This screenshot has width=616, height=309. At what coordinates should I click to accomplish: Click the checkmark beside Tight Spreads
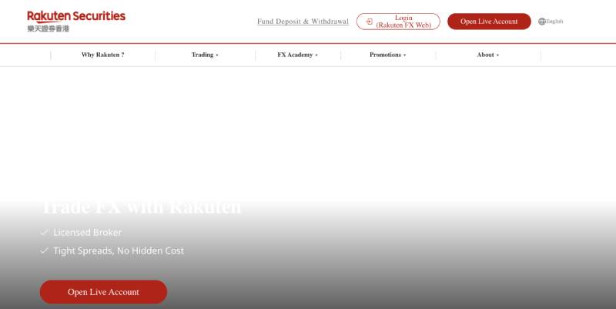coord(45,250)
